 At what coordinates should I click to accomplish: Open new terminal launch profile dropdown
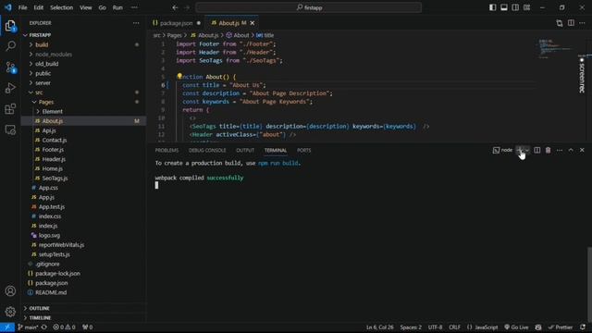(x=527, y=150)
